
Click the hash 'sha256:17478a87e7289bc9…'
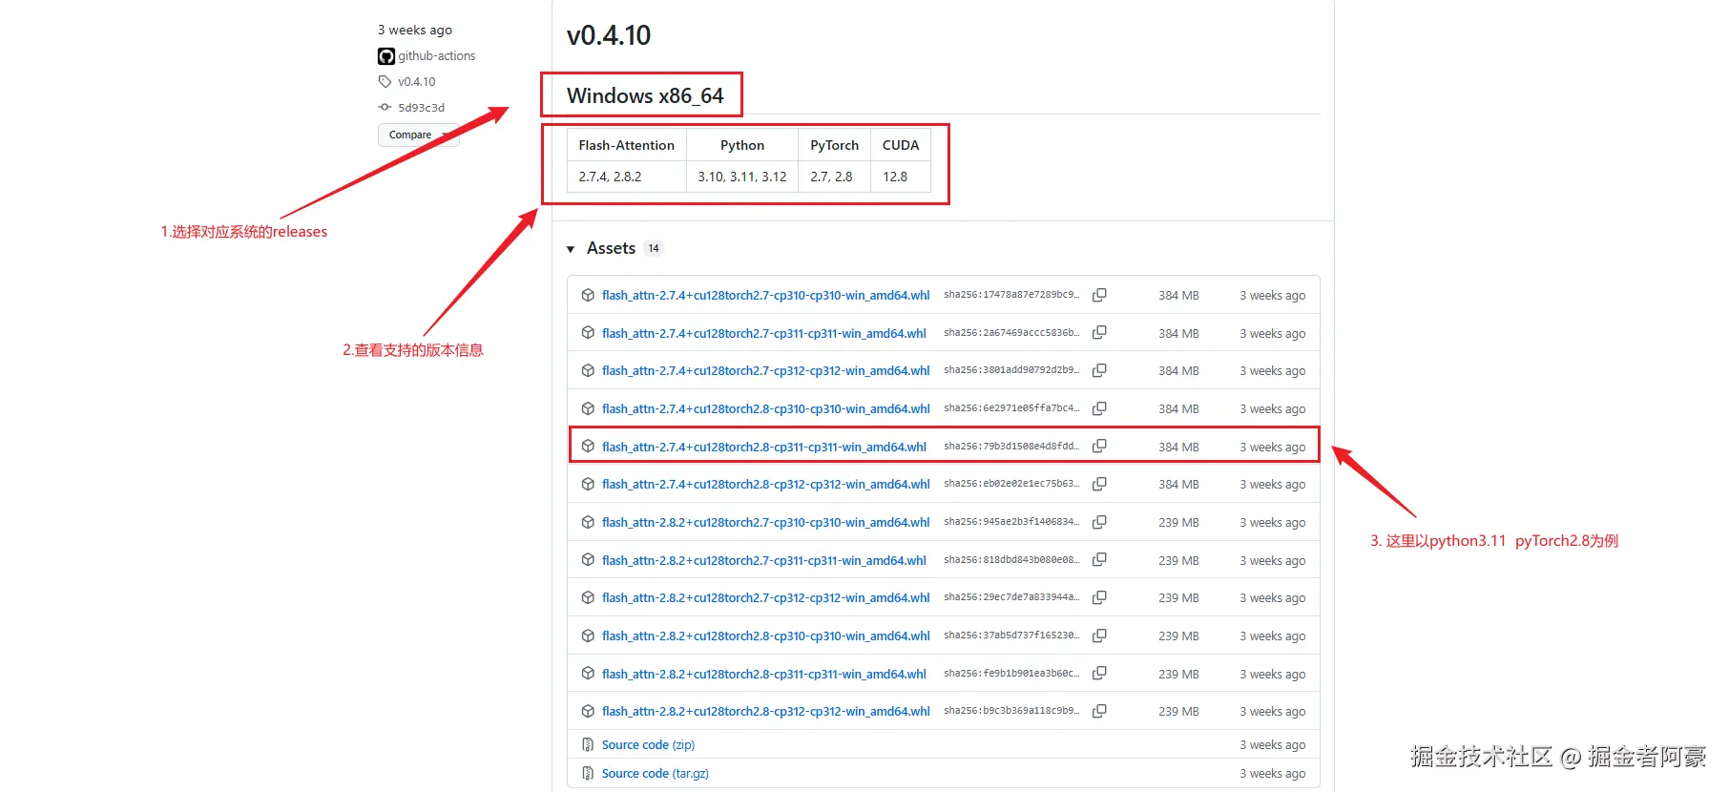point(1011,295)
